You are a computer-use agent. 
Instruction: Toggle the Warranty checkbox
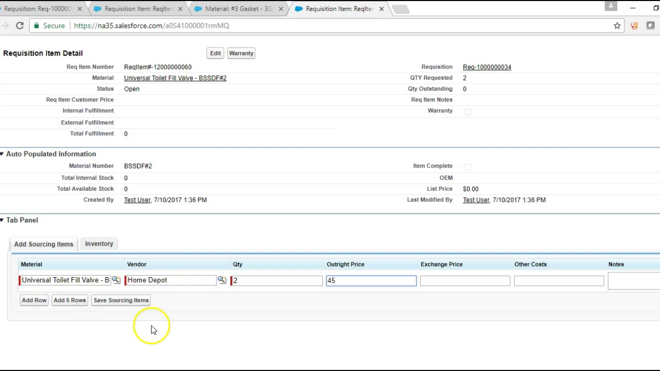(468, 112)
